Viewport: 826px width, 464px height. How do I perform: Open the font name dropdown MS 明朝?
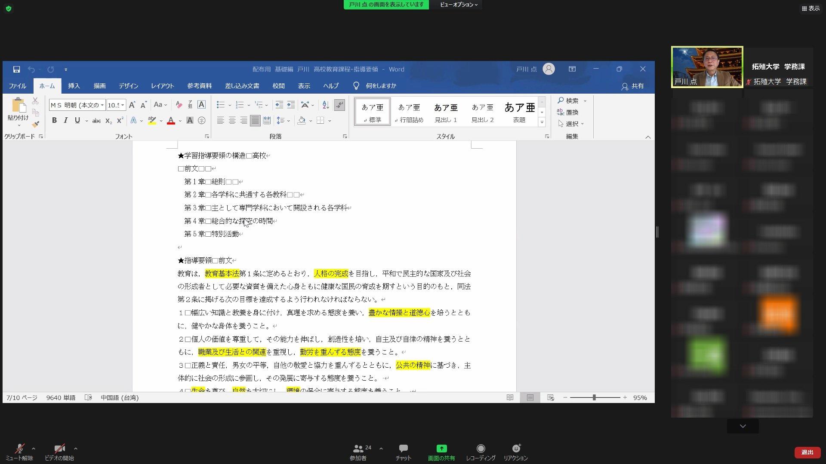tap(102, 105)
